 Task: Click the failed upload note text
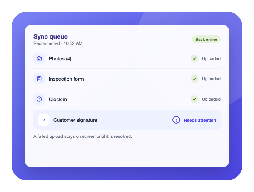(x=83, y=136)
